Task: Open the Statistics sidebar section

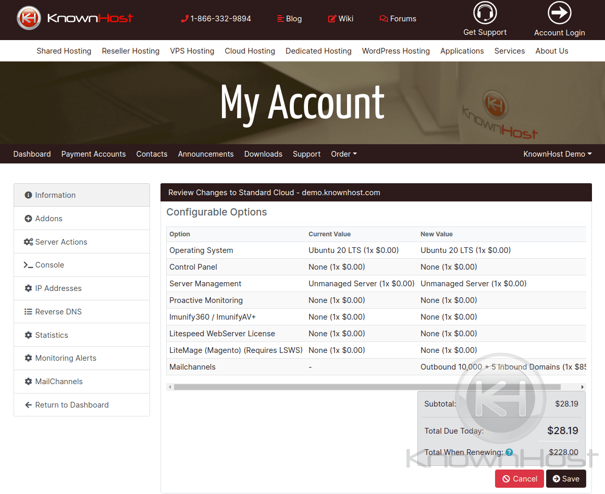Action: point(82,335)
